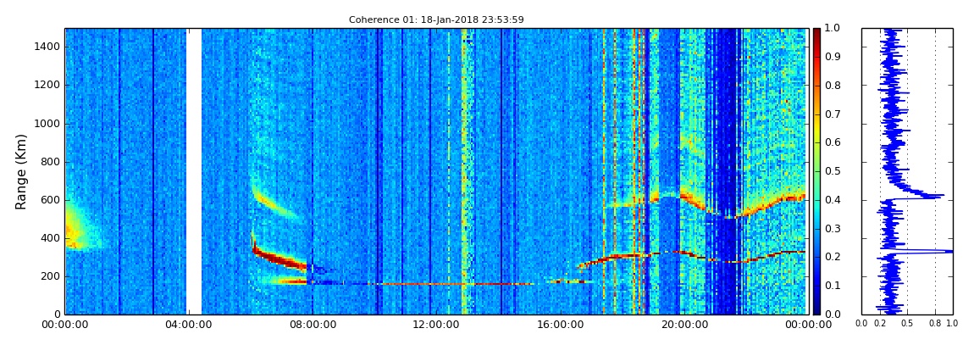The width and height of the screenshot is (974, 345).
Task: Click the green middle of colorbar
Action: (816, 171)
